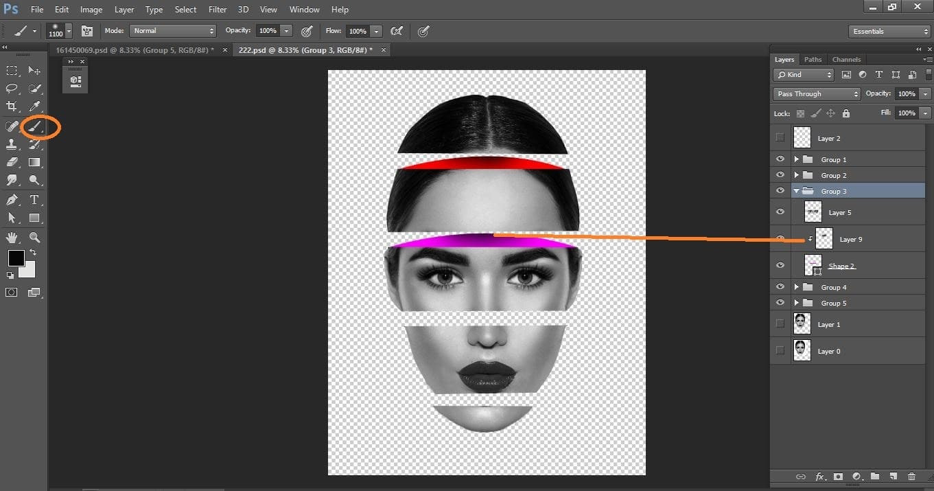Open the Add Layer Style fx menu
The image size is (934, 491).
[x=819, y=477]
